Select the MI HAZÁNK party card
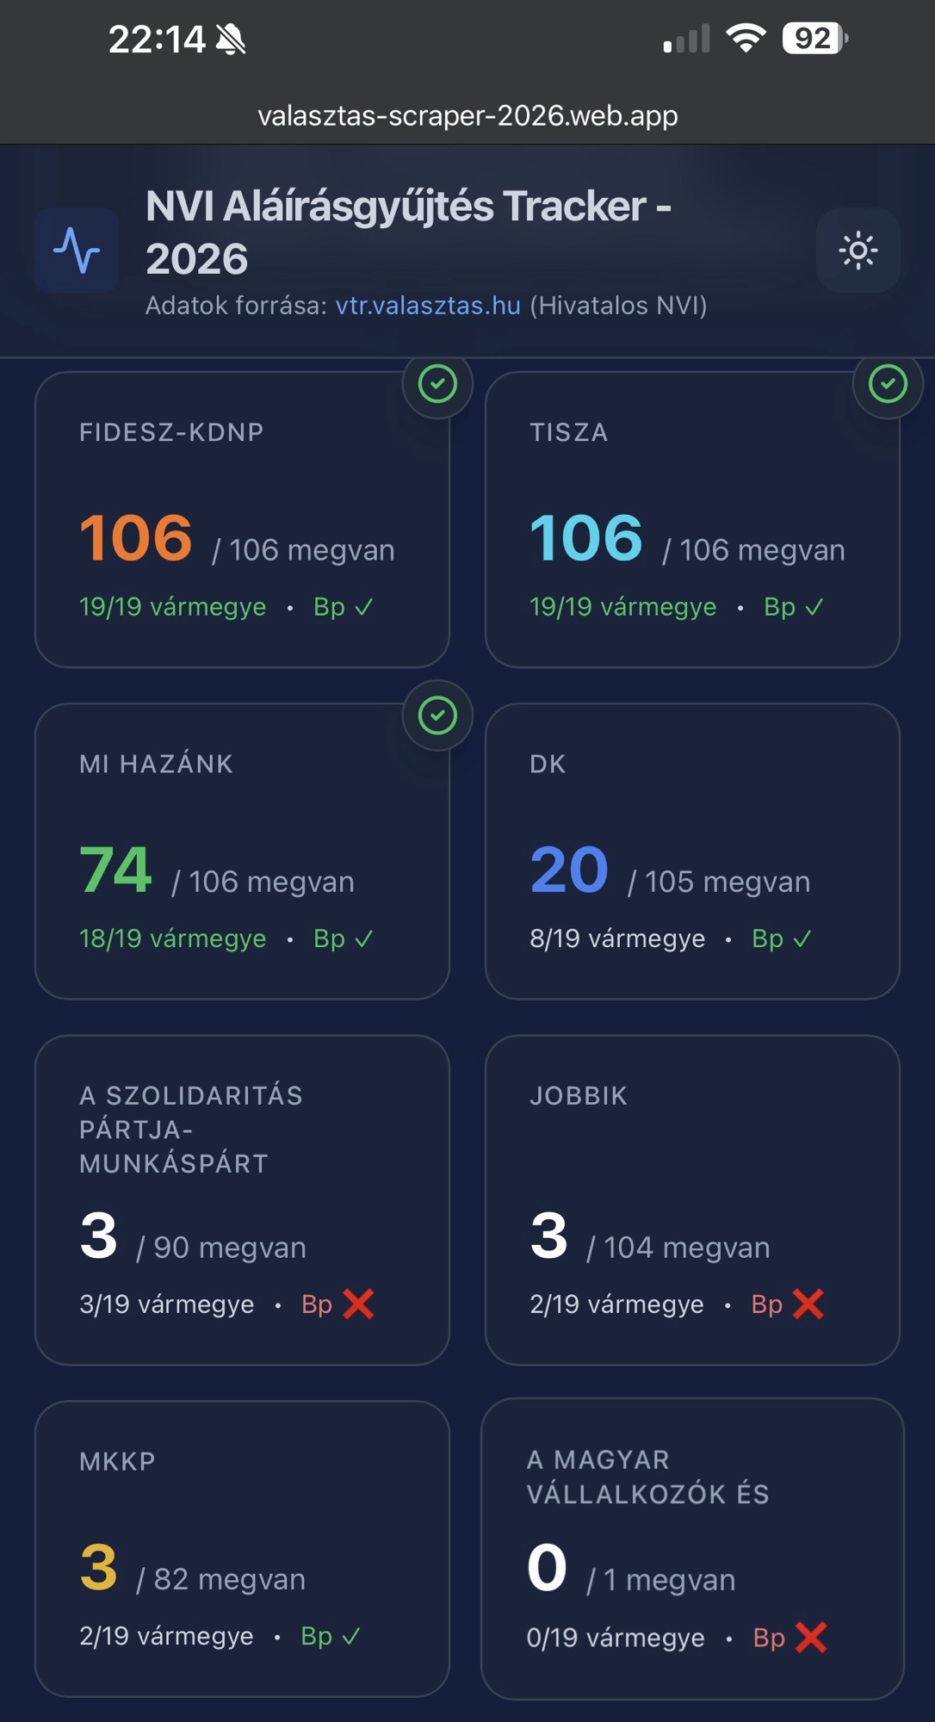The image size is (935, 1722). (242, 852)
